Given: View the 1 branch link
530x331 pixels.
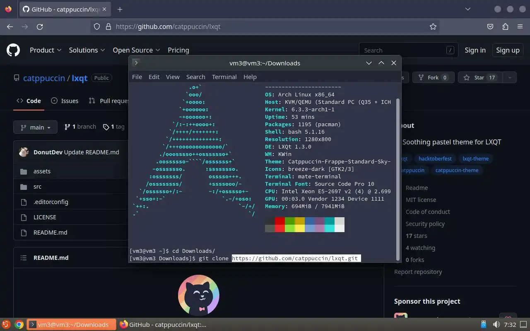Looking at the screenshot, I should tap(80, 127).
